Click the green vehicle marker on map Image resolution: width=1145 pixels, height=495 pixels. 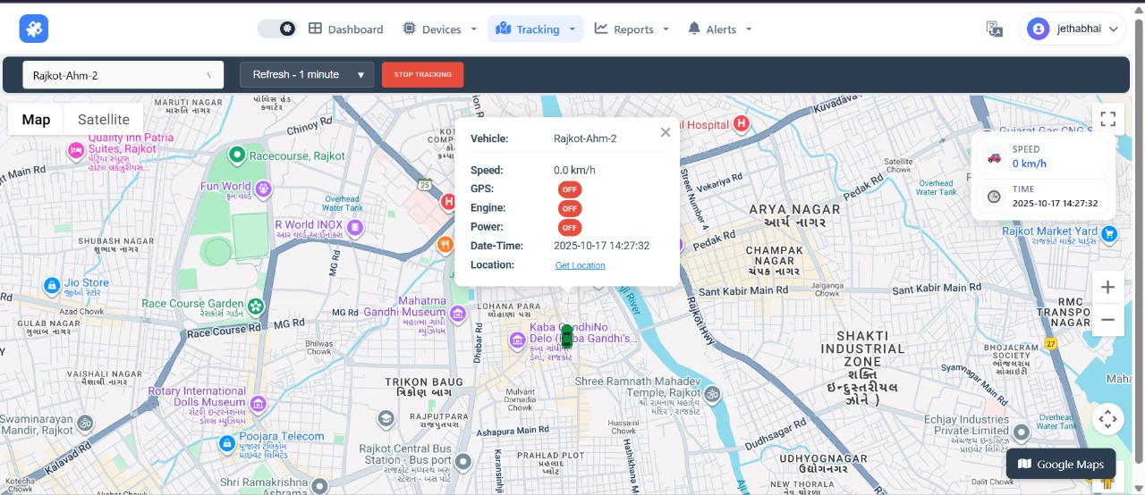(x=566, y=337)
